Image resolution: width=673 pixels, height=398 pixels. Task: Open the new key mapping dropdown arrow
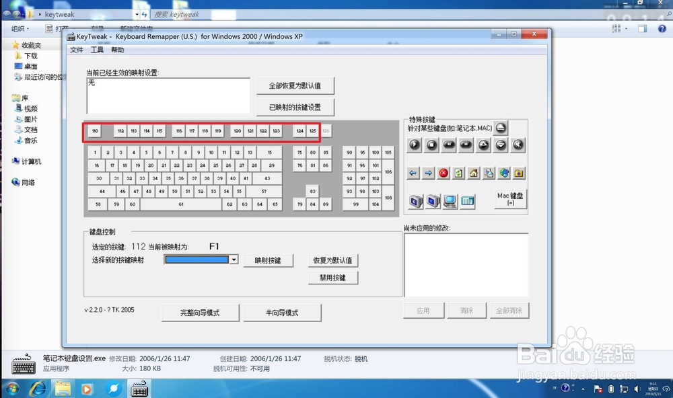point(234,260)
